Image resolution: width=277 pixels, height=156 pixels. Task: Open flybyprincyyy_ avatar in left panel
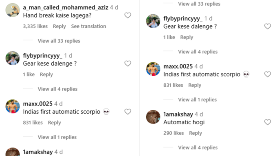[x=13, y=58]
